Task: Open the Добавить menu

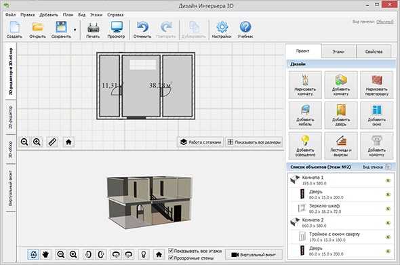Action: point(49,15)
